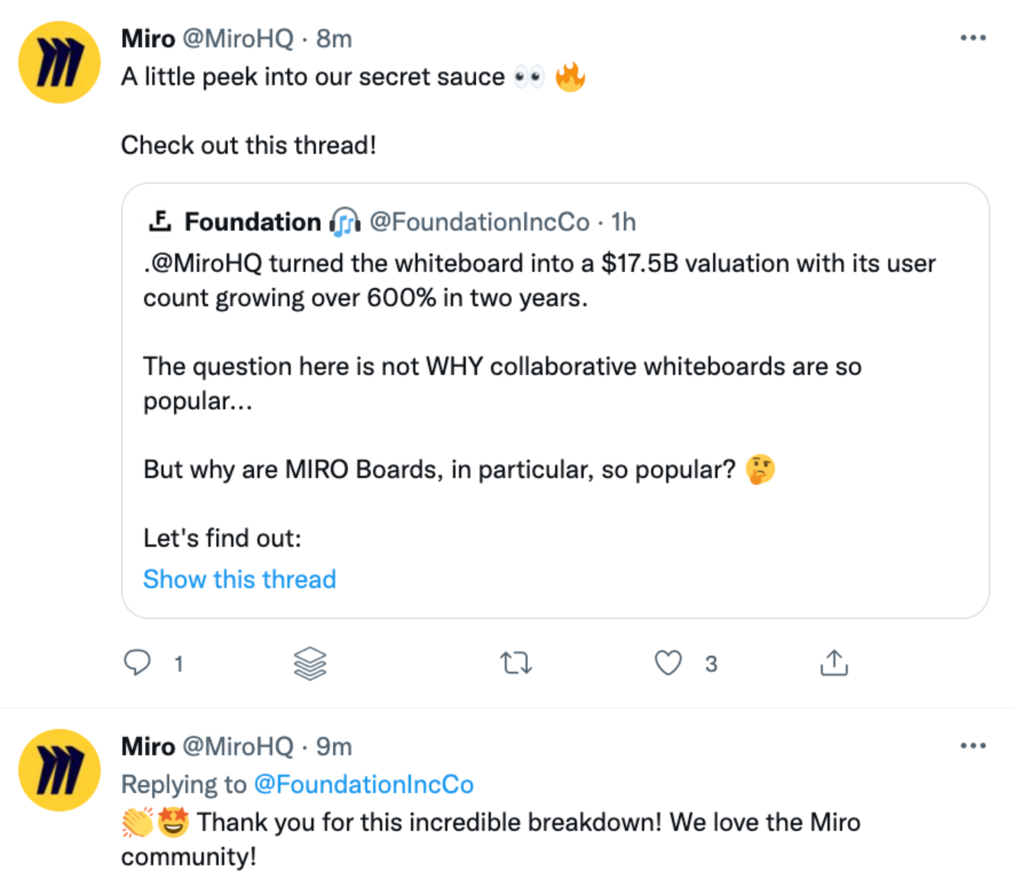The width and height of the screenshot is (1014, 892).
Task: Click the Foundation display name
Action: (253, 222)
